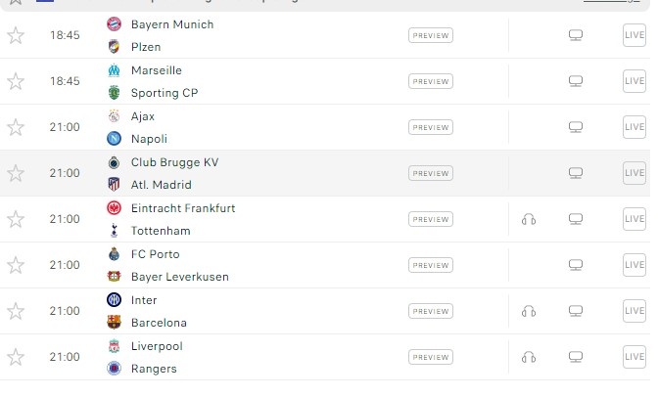Image resolution: width=658 pixels, height=397 pixels.
Task: Open preview for Marseille vs Sporting CP
Action: pos(431,82)
